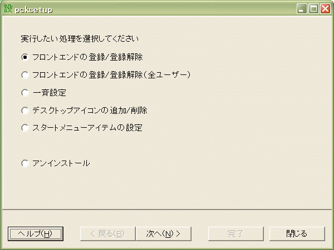Screen dimensions: 334x250
Task: Click the greyed-out 戻る(B) button
Action: click(107, 234)
